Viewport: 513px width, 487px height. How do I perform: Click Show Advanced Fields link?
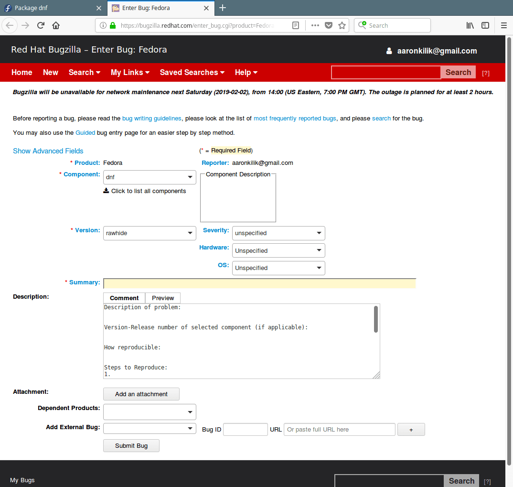coord(48,151)
